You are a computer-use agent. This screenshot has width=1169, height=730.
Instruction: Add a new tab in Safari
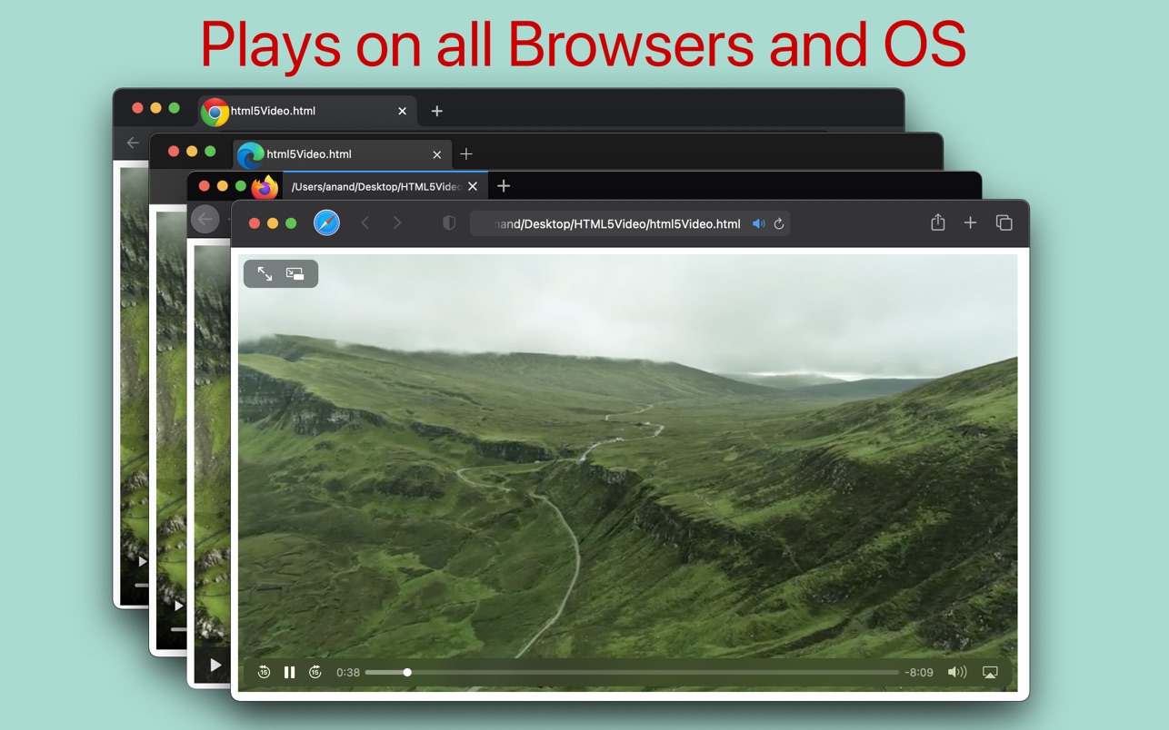pos(970,222)
